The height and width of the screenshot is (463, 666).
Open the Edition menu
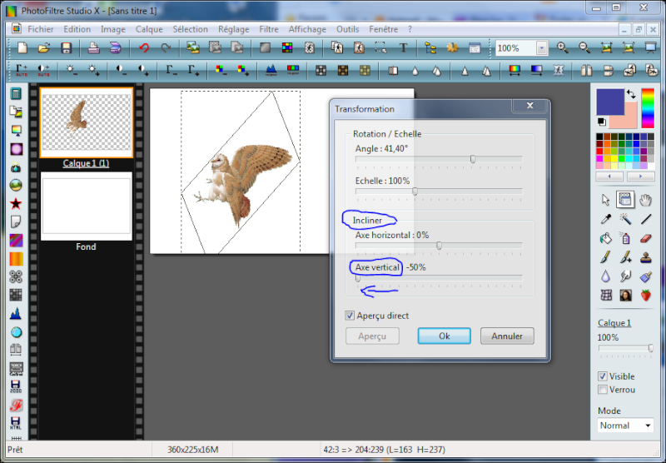77,29
